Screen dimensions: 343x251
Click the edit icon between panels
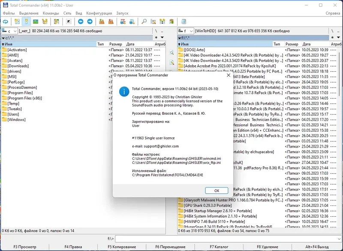[x=172, y=63]
